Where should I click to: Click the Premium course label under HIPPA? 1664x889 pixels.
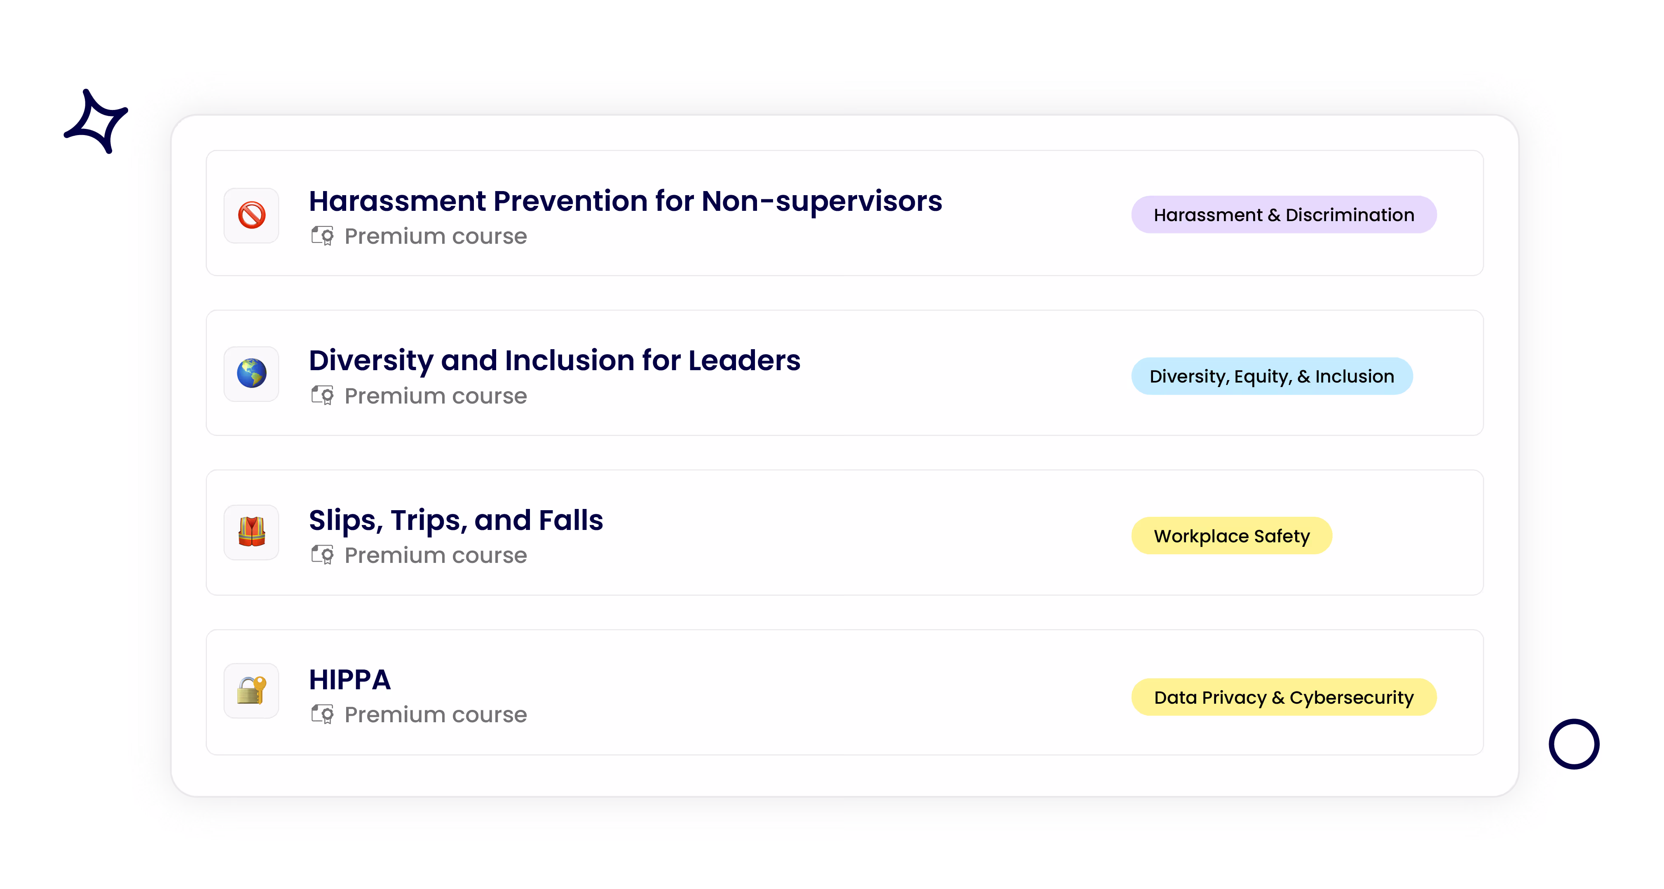(x=436, y=714)
